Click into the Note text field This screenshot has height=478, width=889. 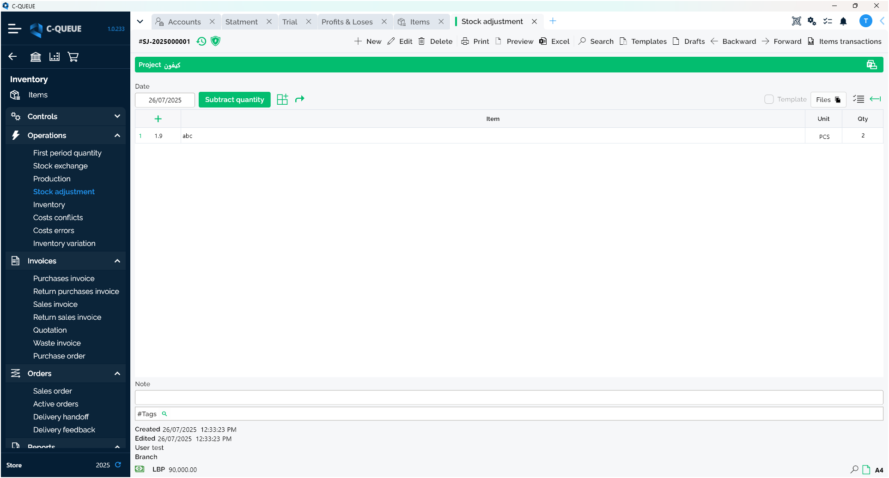(x=508, y=397)
